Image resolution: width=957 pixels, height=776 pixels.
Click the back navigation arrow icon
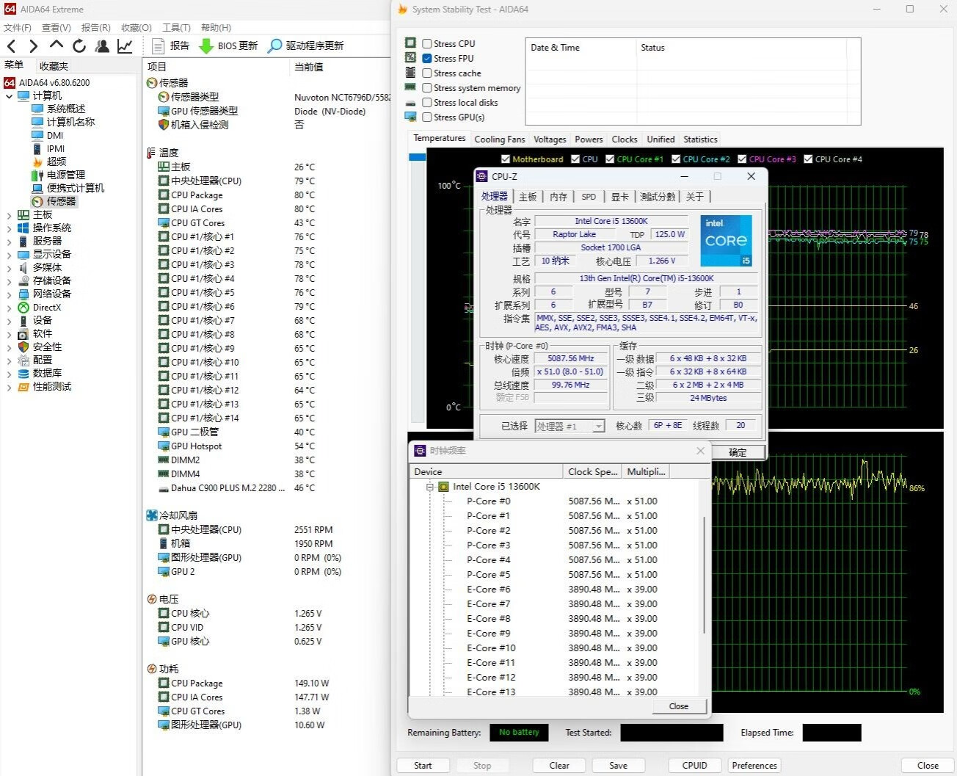point(12,46)
